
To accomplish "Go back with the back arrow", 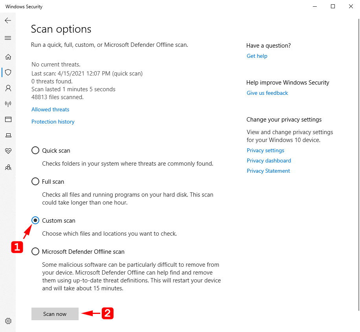I will pyautogui.click(x=8, y=20).
